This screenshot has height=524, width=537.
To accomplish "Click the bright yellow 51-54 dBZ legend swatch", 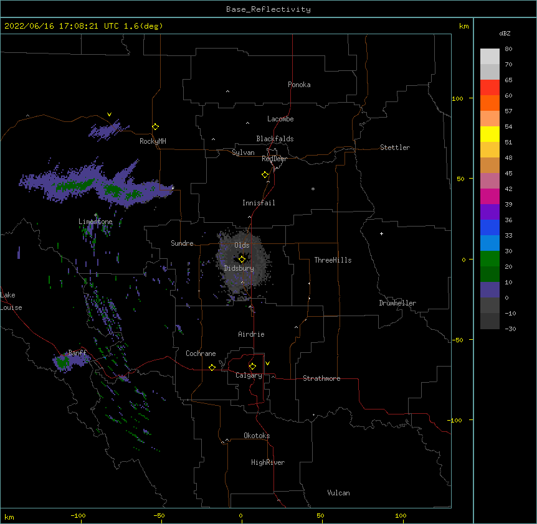I will (490, 134).
